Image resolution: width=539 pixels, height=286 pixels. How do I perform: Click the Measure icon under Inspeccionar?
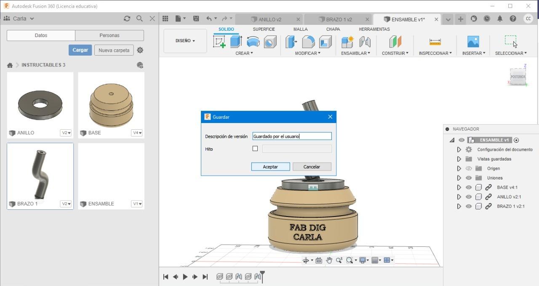tap(435, 42)
